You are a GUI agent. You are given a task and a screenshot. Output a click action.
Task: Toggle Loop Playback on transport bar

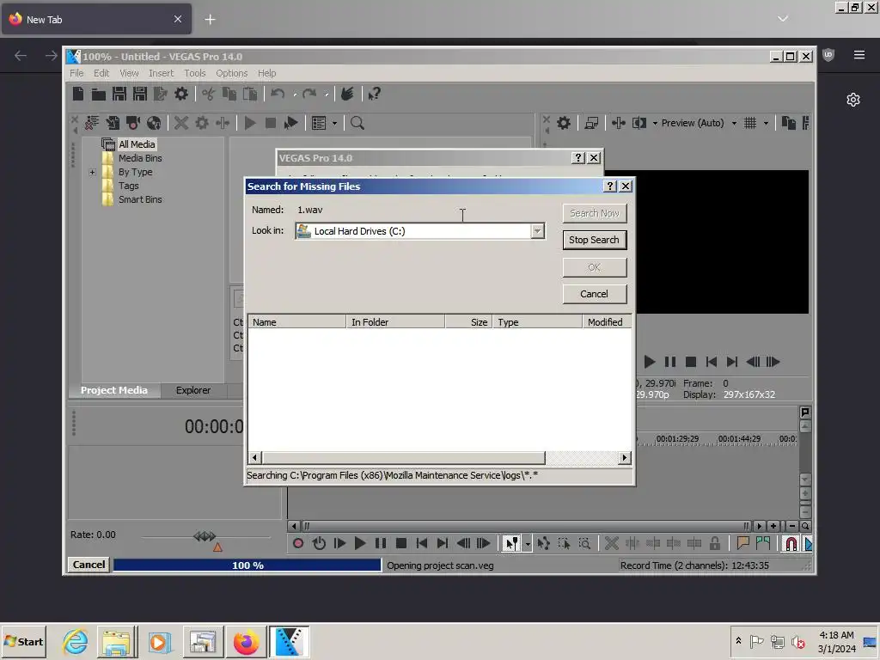click(319, 543)
